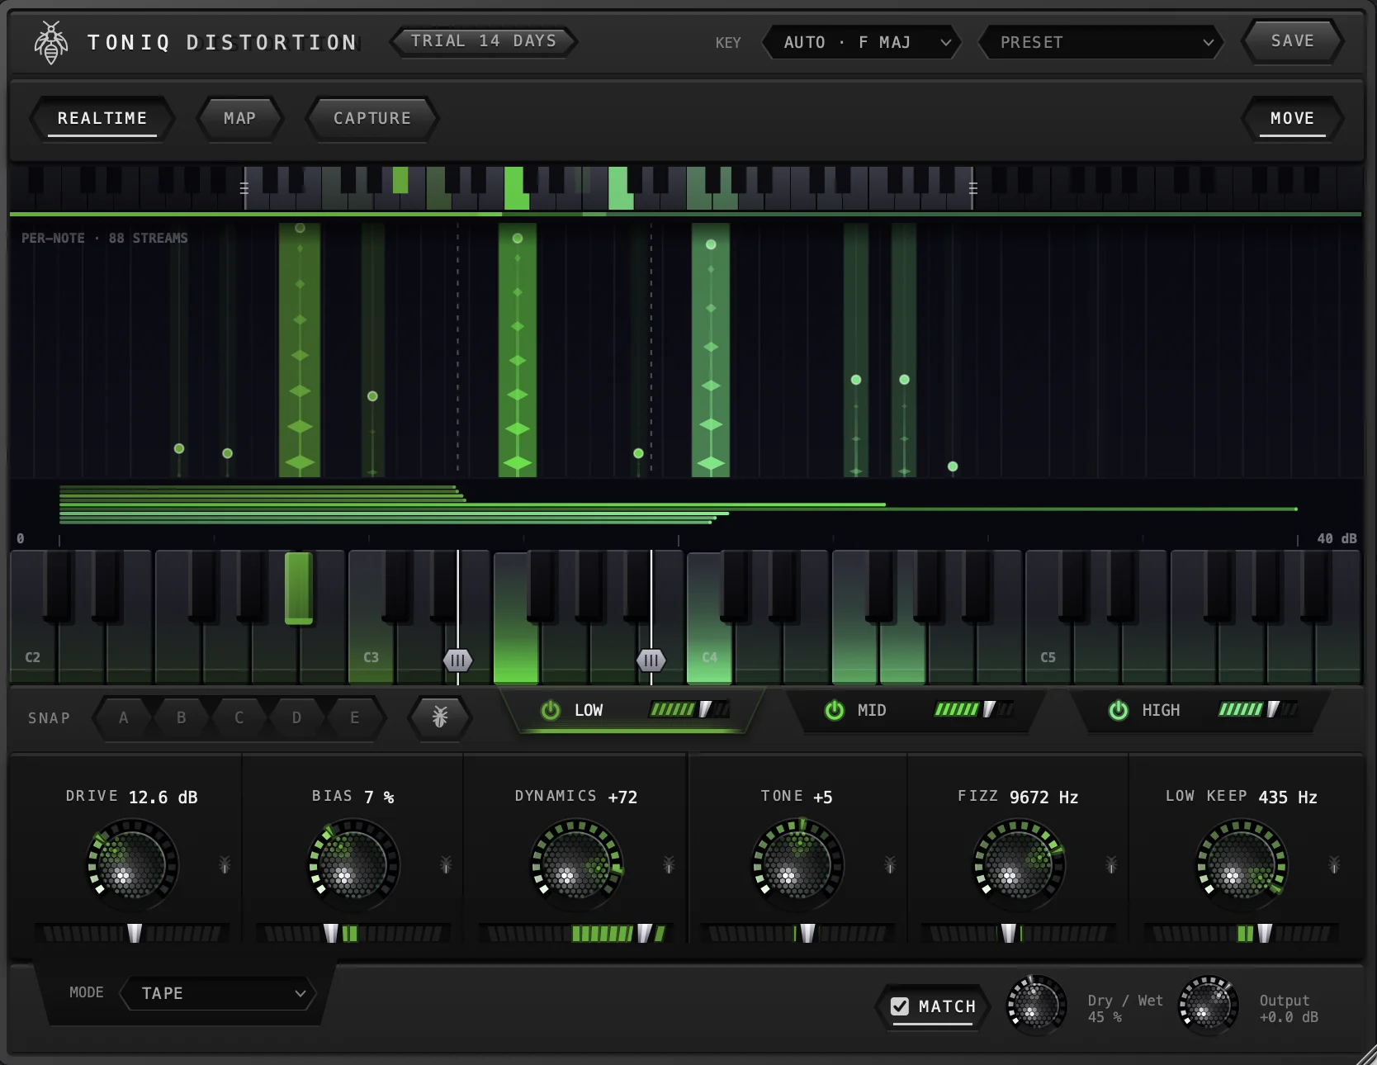The width and height of the screenshot is (1377, 1065).
Task: Click the TONE knob
Action: coord(797,864)
